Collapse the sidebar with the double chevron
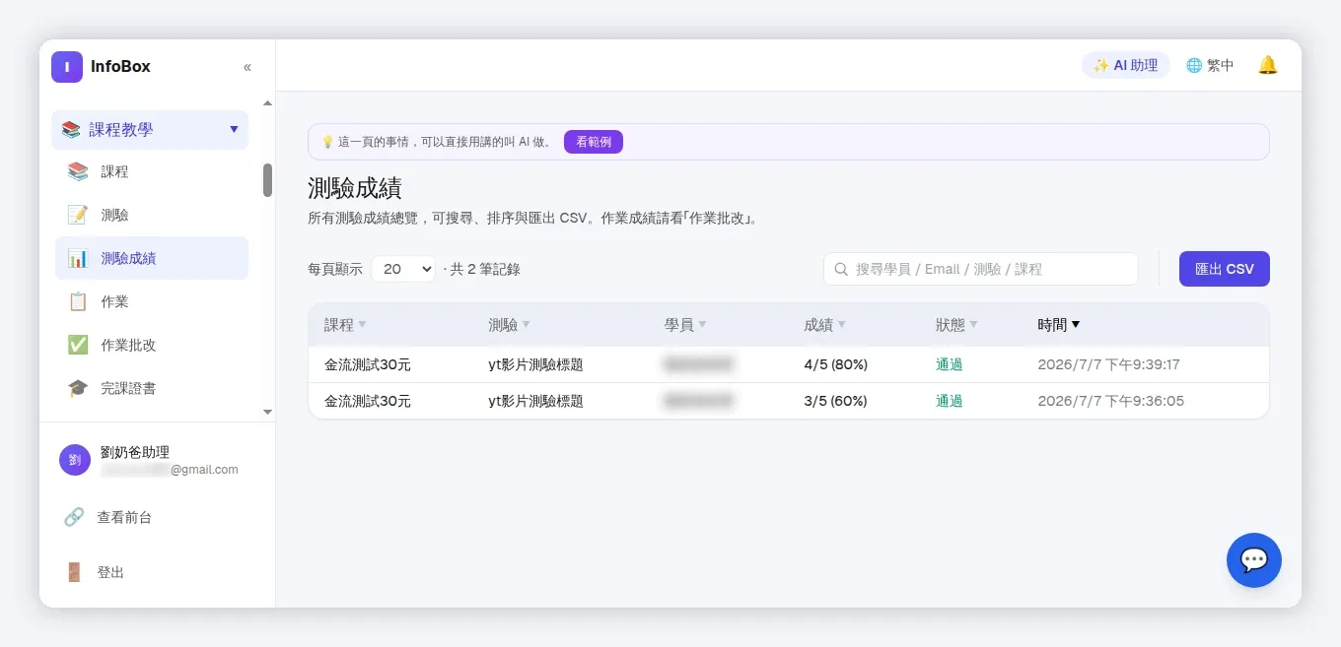Image resolution: width=1341 pixels, height=647 pixels. pyautogui.click(x=247, y=67)
